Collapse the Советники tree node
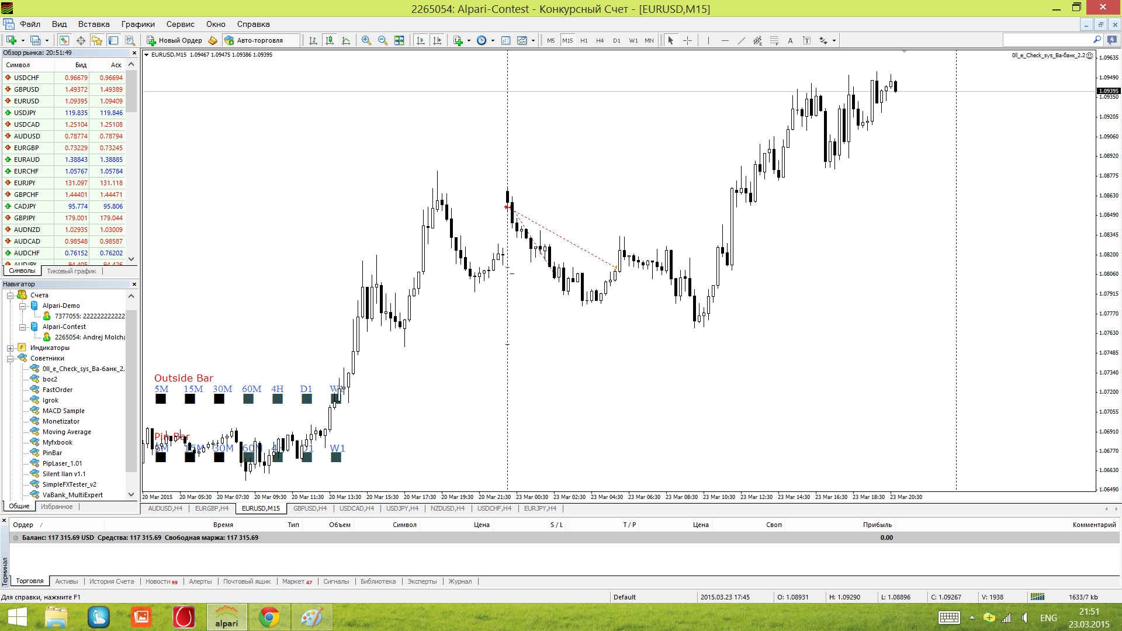Image resolution: width=1122 pixels, height=631 pixels. (x=10, y=358)
